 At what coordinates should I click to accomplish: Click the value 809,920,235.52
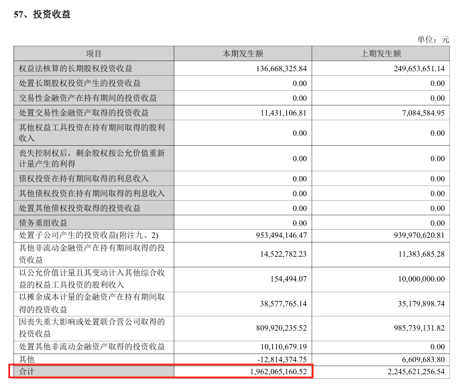coord(281,328)
